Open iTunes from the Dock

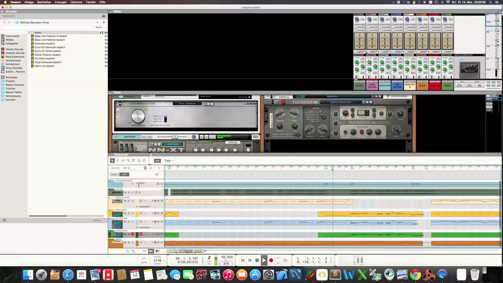pos(228,274)
